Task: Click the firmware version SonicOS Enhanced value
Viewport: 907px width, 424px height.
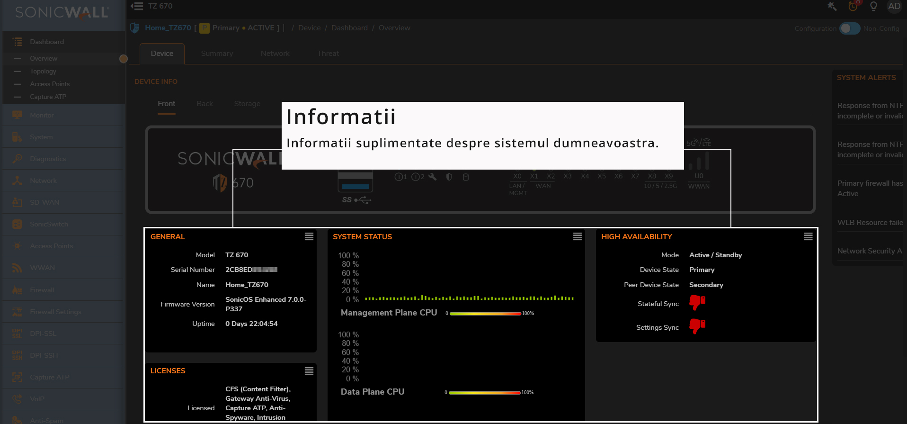Action: click(x=266, y=304)
